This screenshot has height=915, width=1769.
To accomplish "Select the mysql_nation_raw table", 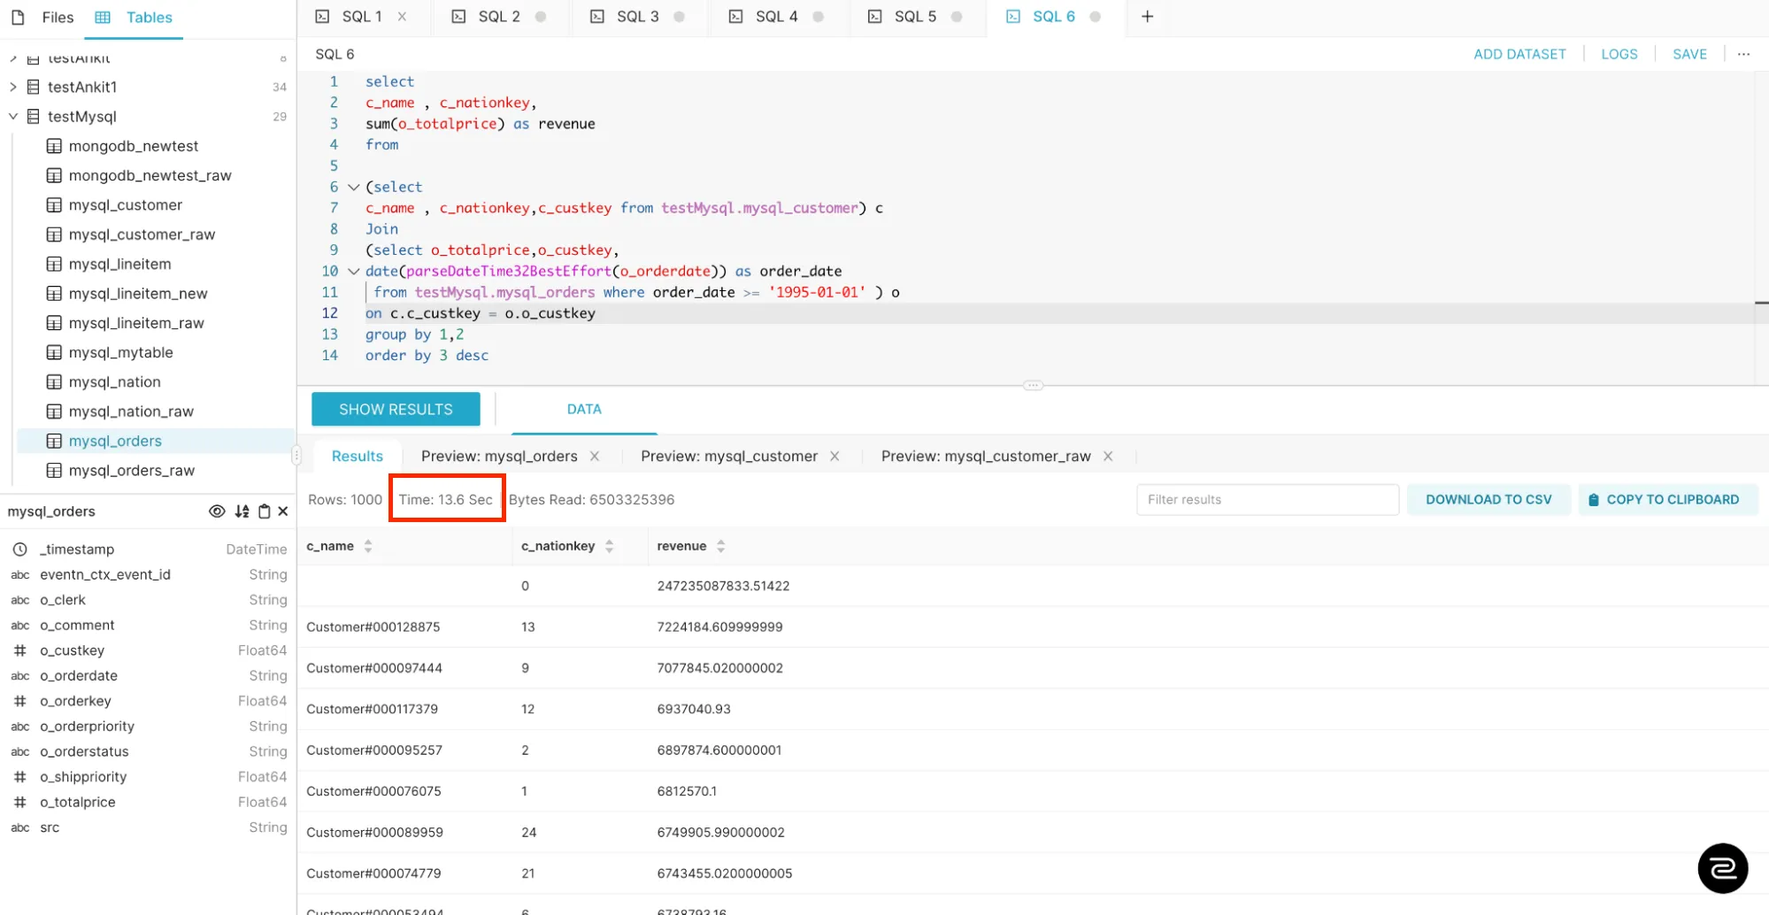I will click(131, 411).
